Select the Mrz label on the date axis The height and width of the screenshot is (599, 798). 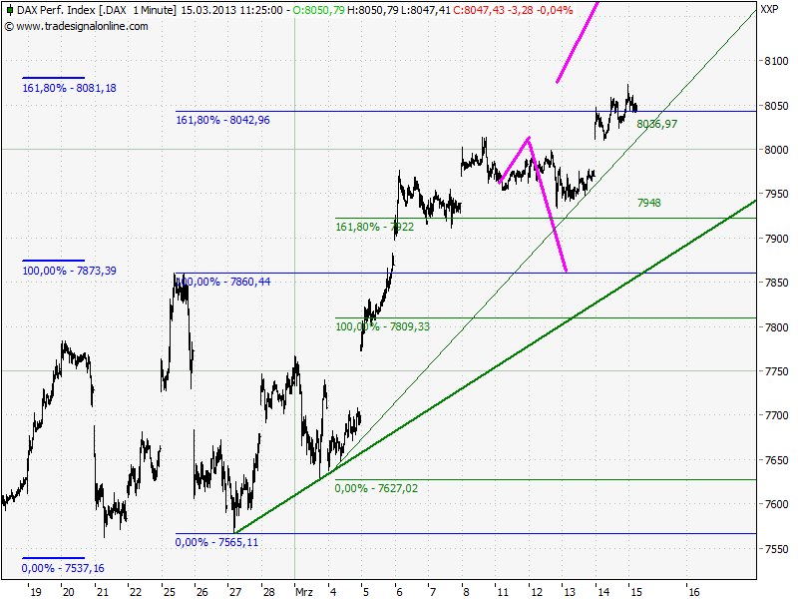pos(304,589)
